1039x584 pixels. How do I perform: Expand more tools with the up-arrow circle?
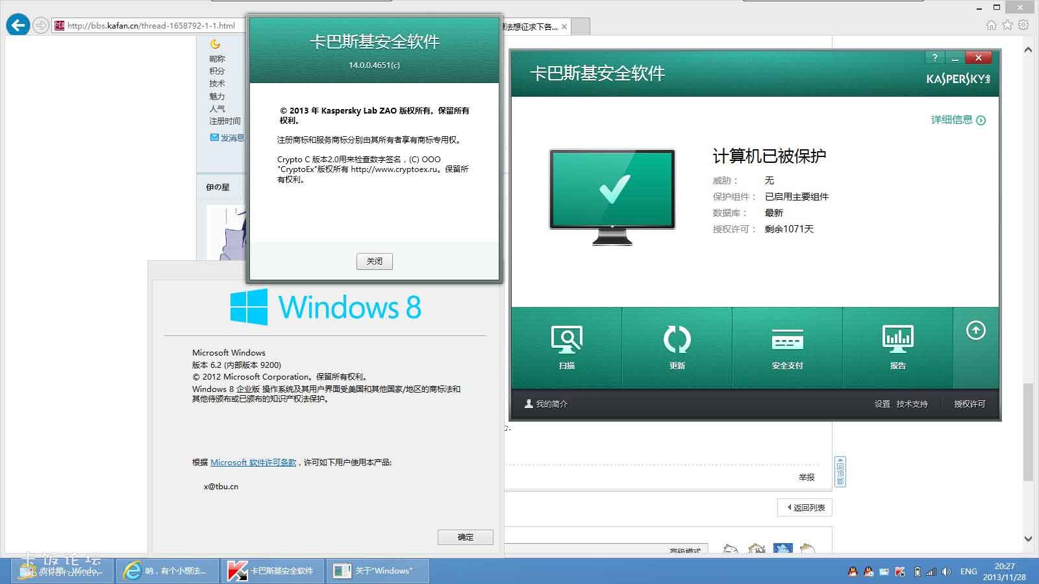point(975,330)
